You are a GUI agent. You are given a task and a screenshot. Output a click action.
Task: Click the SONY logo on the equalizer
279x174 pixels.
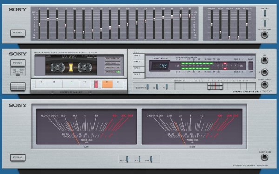tap(18, 9)
